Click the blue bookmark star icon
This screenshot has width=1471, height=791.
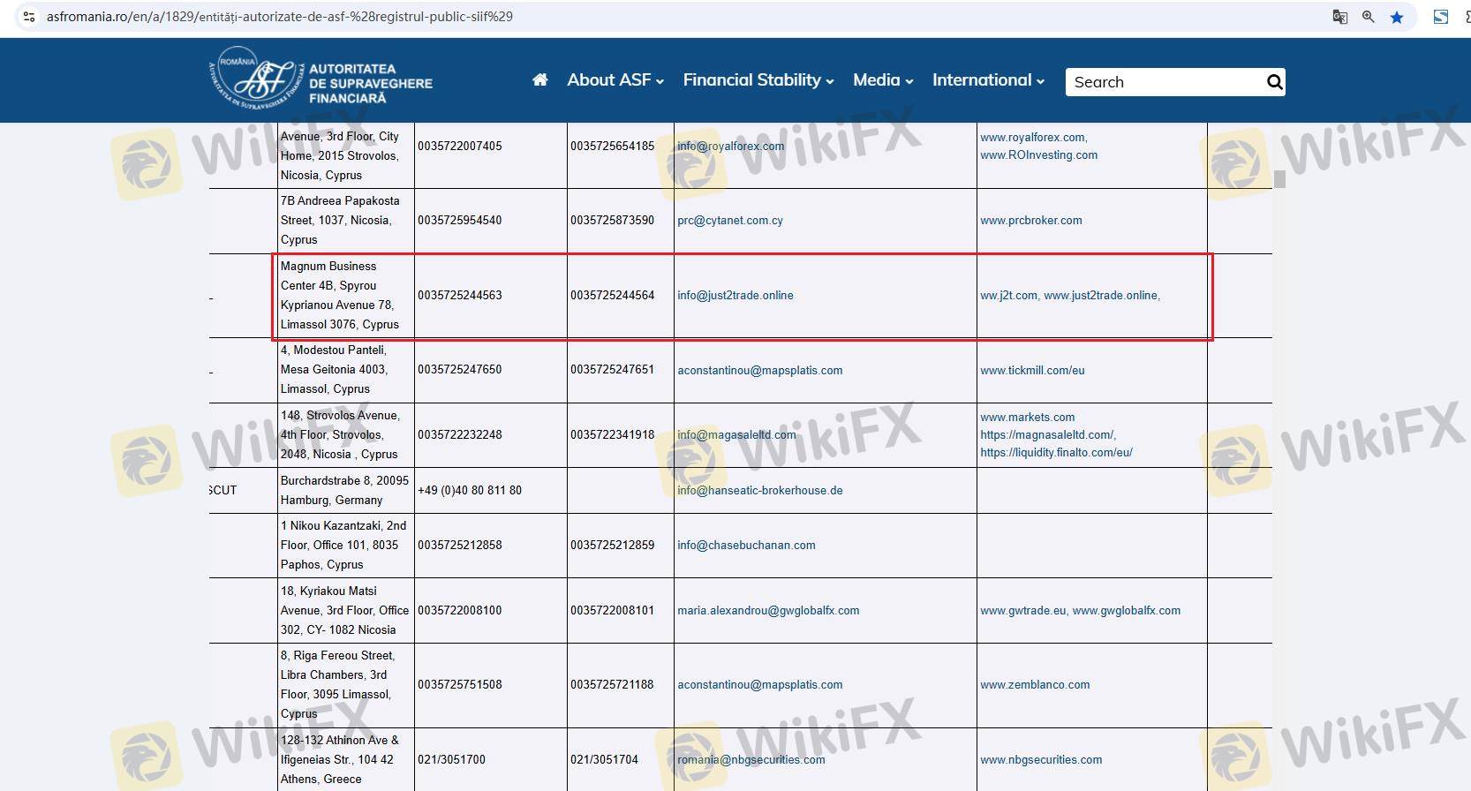coord(1397,17)
